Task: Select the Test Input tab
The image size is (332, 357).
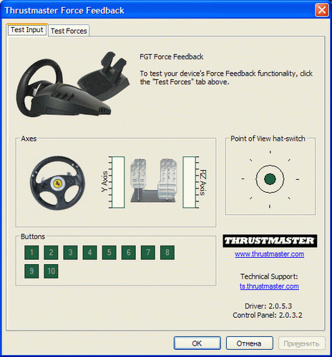Action: pos(27,30)
